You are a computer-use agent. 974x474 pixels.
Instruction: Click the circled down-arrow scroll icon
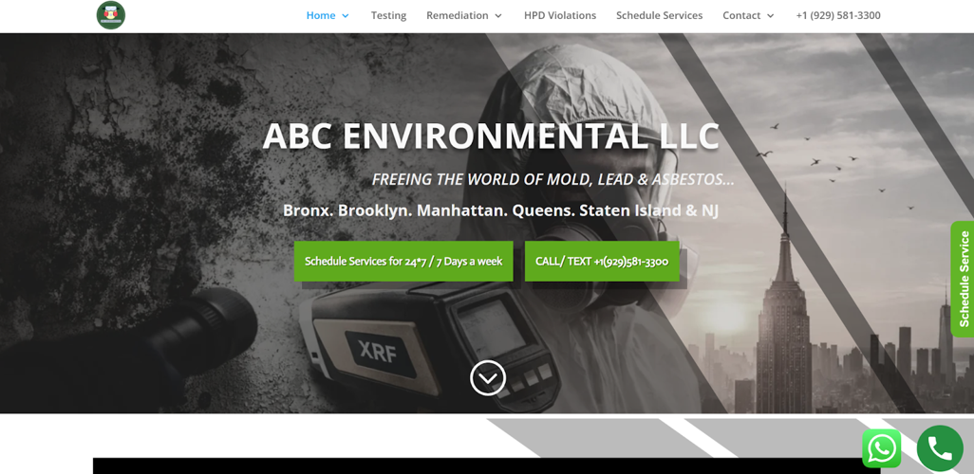pyautogui.click(x=488, y=377)
